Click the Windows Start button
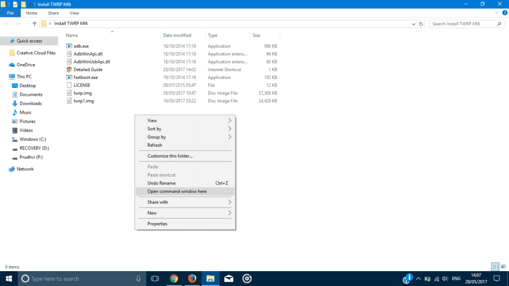509x286 pixels. click(9, 279)
